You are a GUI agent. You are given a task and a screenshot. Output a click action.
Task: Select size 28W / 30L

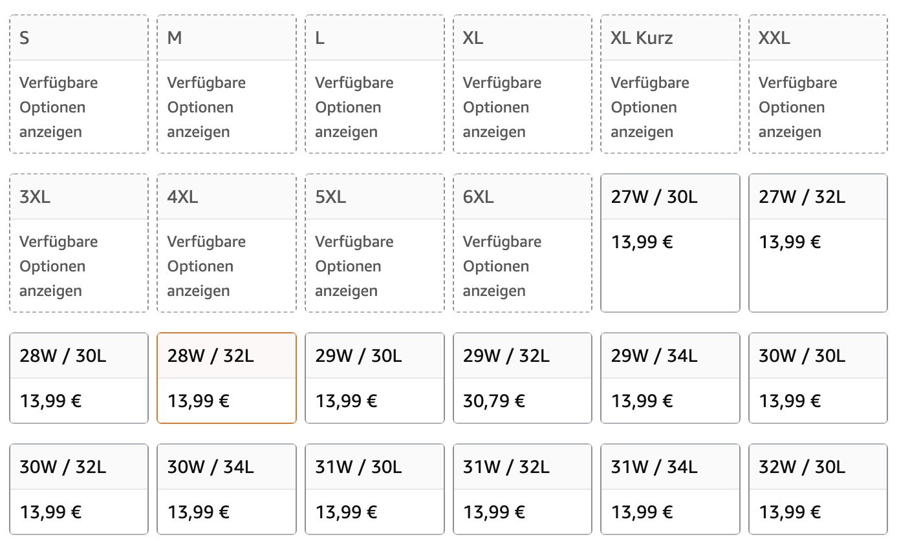click(79, 378)
